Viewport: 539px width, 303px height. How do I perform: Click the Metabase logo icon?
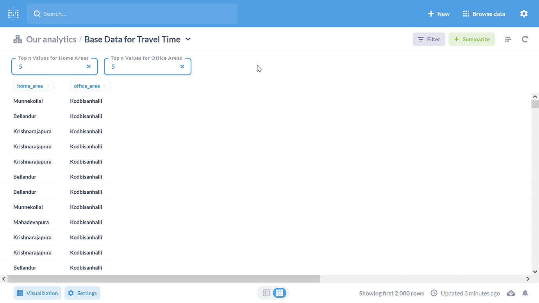tap(13, 14)
